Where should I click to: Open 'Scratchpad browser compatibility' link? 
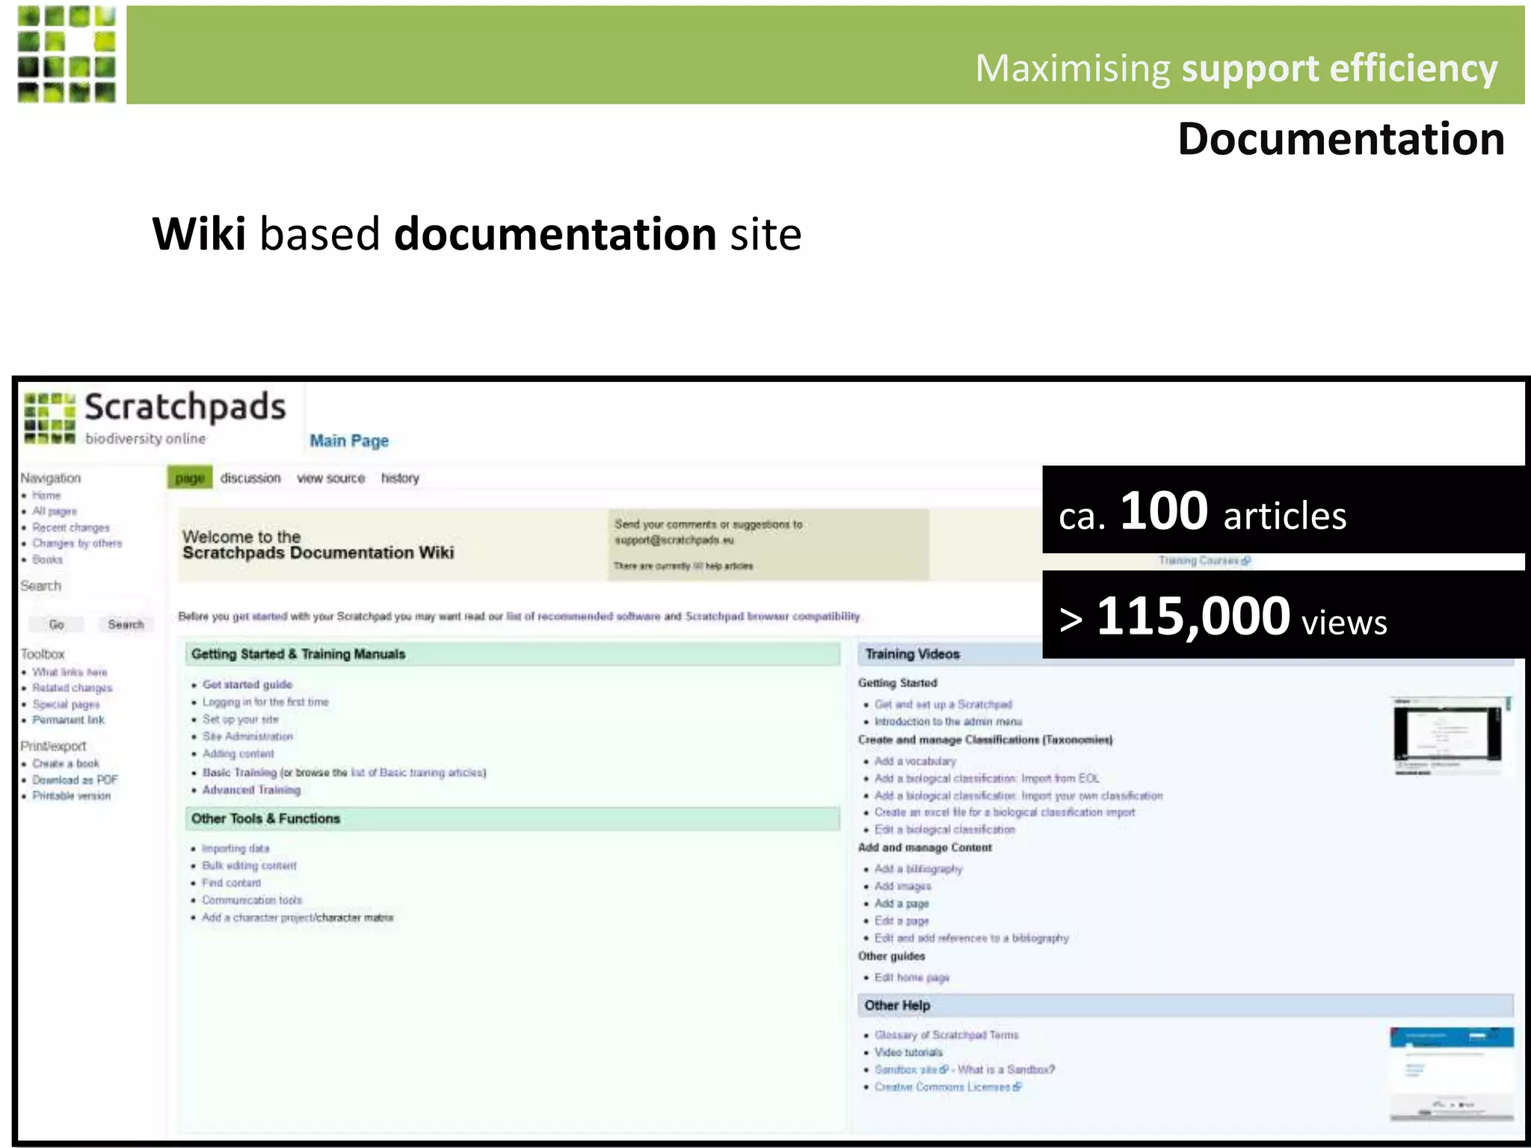(773, 617)
